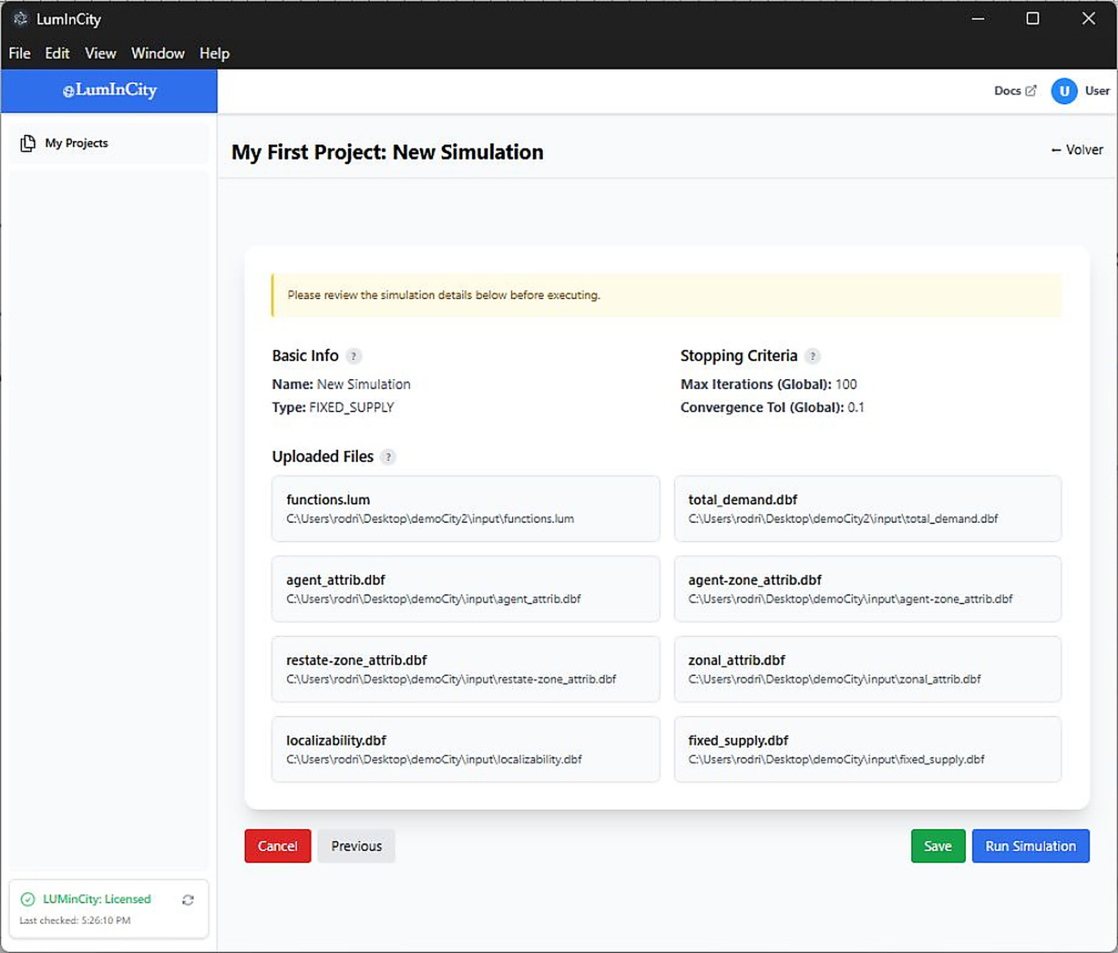Click 'My First Project: New Simulation' heading
The width and height of the screenshot is (1118, 953).
pyautogui.click(x=387, y=152)
